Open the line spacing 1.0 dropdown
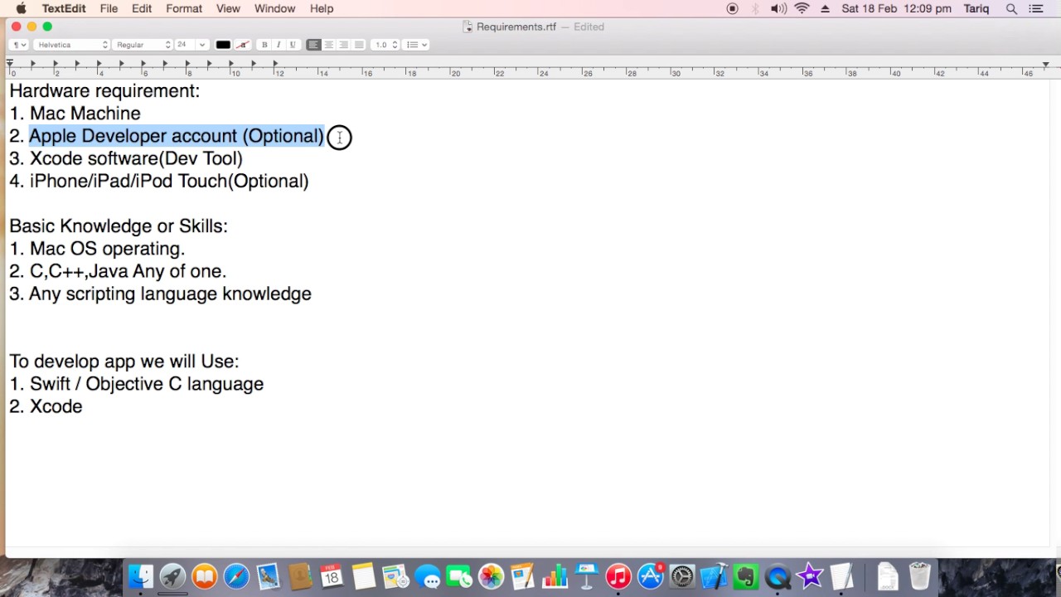 386,45
